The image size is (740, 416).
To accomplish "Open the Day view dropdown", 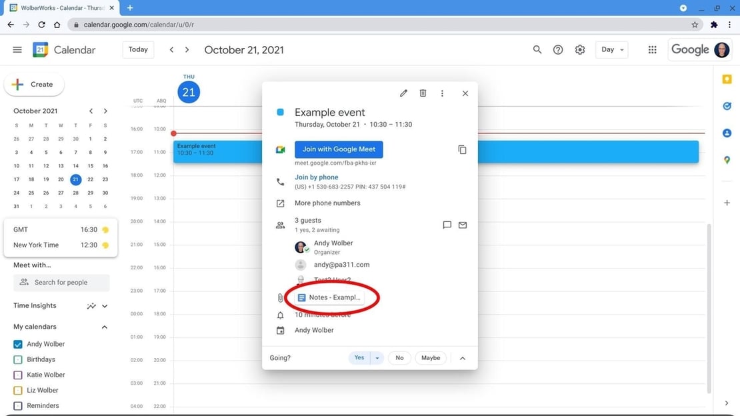I will 613,50.
